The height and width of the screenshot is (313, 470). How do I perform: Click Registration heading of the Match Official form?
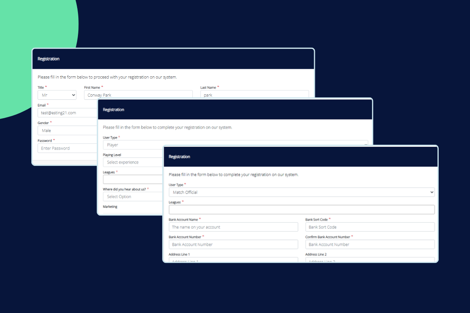coord(179,156)
